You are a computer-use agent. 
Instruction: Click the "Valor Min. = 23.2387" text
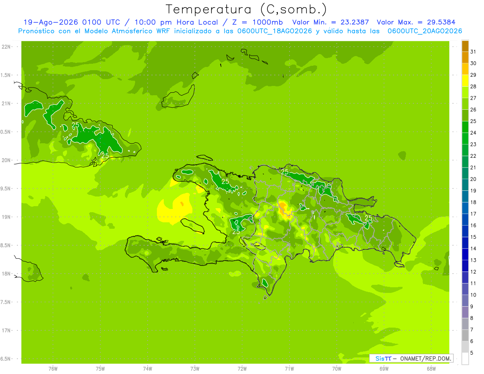(x=330, y=22)
